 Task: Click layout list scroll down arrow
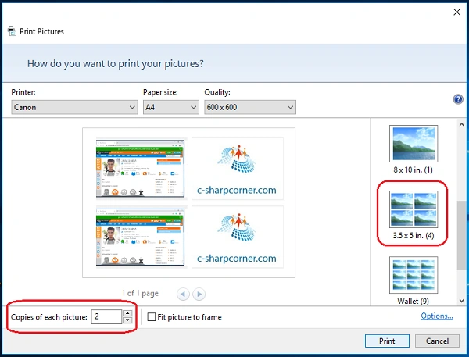click(x=461, y=301)
